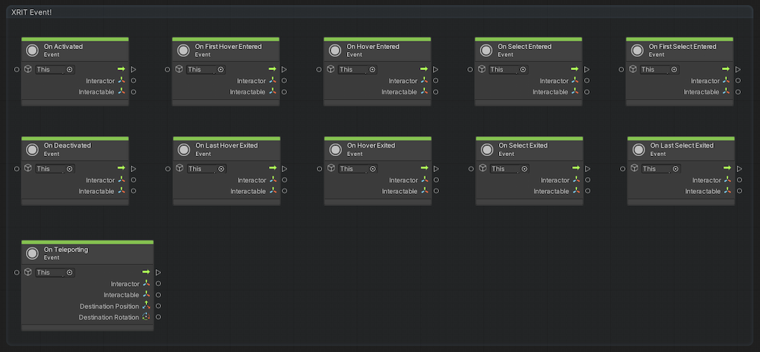Select the Interactor output port on On Activated
Viewport: 760px width, 352px height.
tap(134, 81)
